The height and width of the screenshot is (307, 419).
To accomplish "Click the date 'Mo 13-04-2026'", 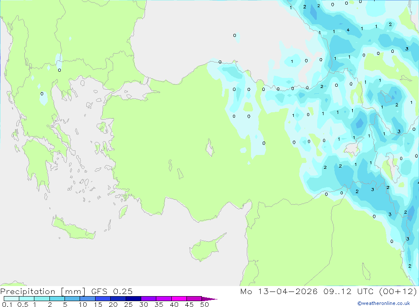I will tap(279, 291).
